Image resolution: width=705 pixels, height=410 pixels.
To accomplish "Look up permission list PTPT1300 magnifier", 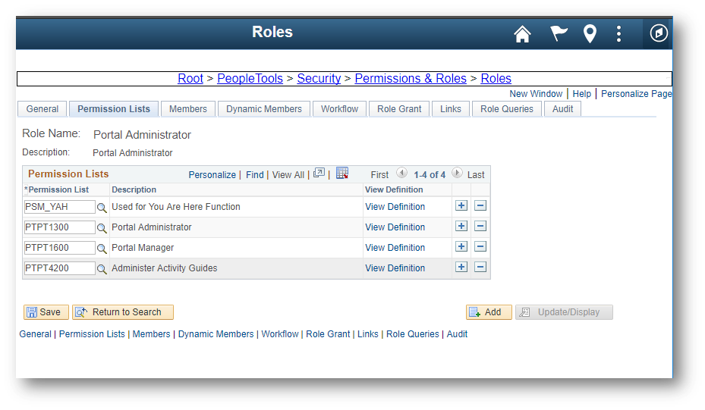I will coord(102,228).
